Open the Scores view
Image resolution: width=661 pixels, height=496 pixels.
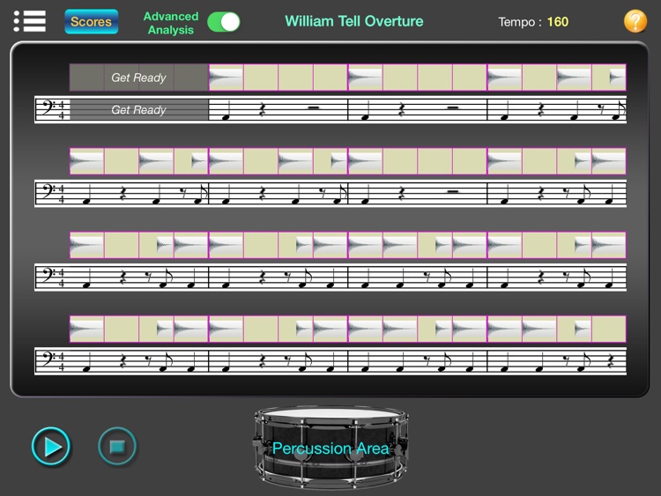point(91,21)
